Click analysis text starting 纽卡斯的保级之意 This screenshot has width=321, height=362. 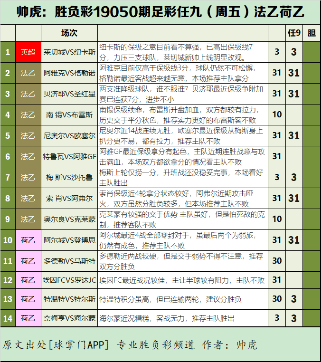coord(176,52)
